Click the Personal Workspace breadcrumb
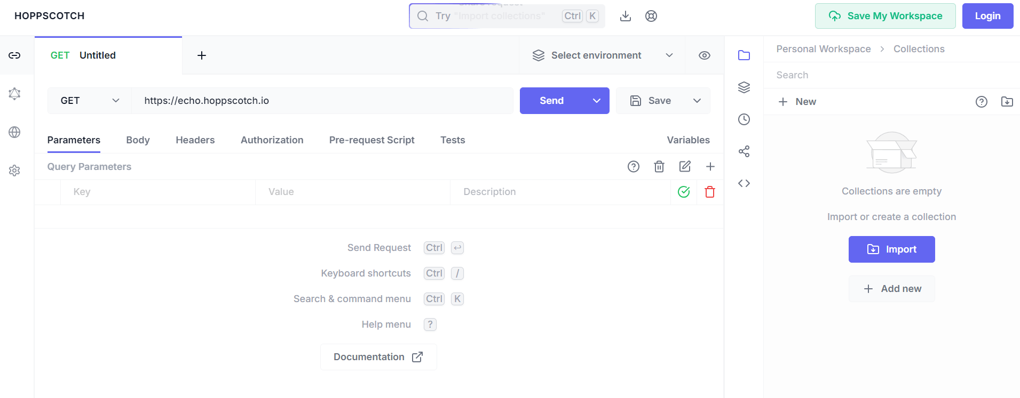1020x398 pixels. 824,49
